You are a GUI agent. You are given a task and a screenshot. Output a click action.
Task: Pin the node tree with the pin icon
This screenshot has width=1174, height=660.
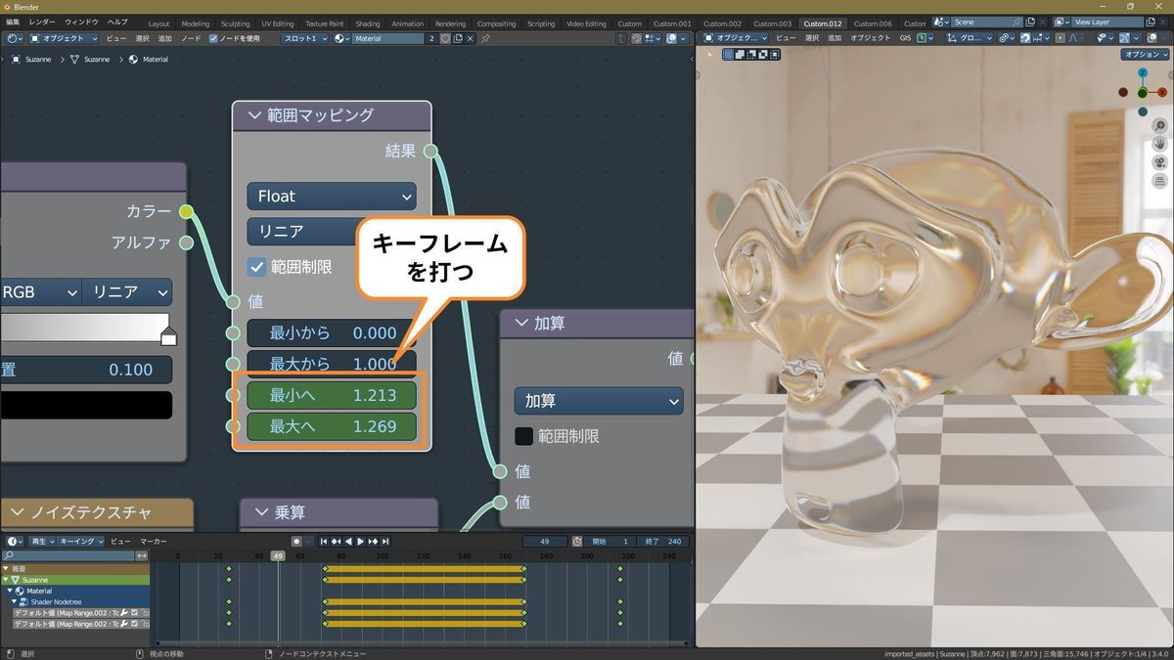486,38
